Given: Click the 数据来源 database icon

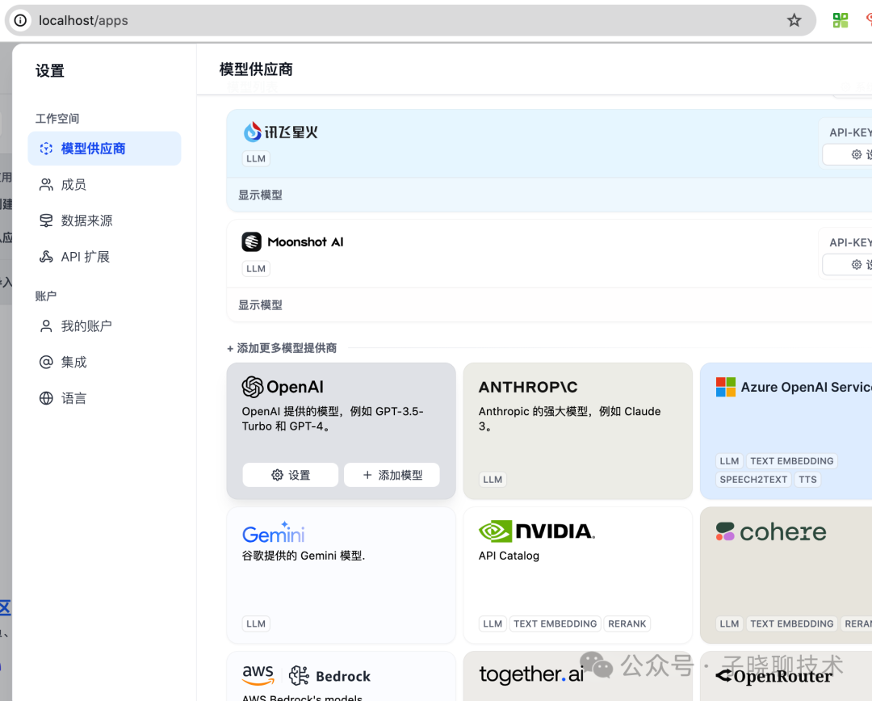Looking at the screenshot, I should coord(46,220).
